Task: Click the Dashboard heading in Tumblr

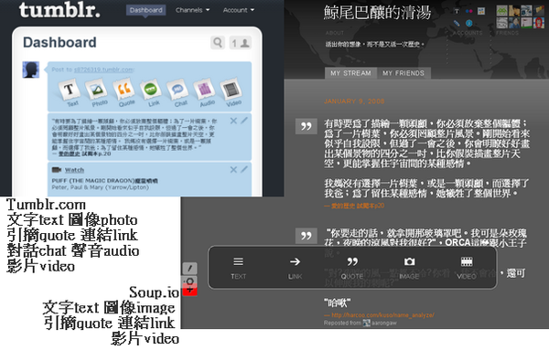Action: pos(59,43)
